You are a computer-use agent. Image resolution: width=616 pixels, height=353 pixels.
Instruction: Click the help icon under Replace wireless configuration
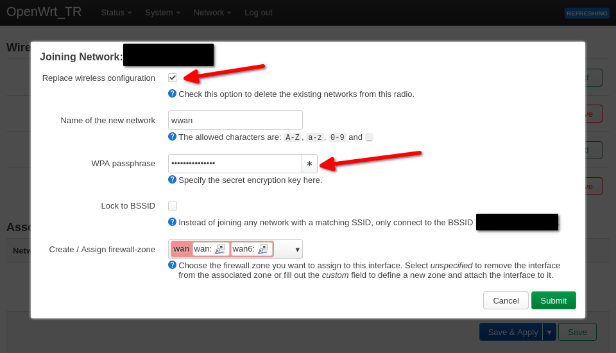coord(172,94)
